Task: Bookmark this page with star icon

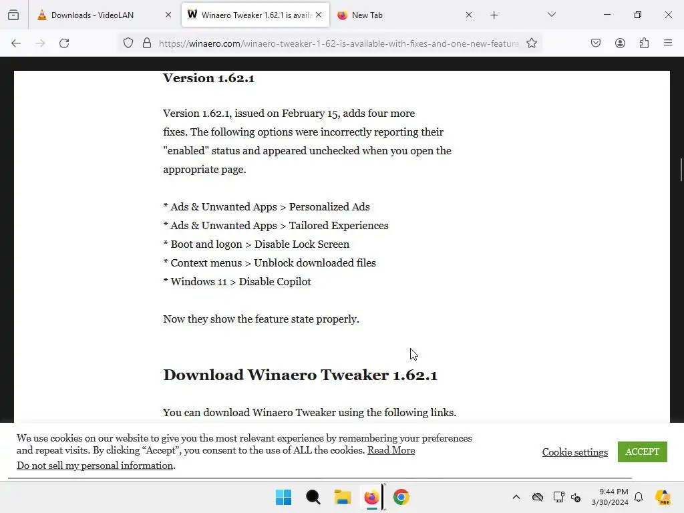Action: [531, 43]
